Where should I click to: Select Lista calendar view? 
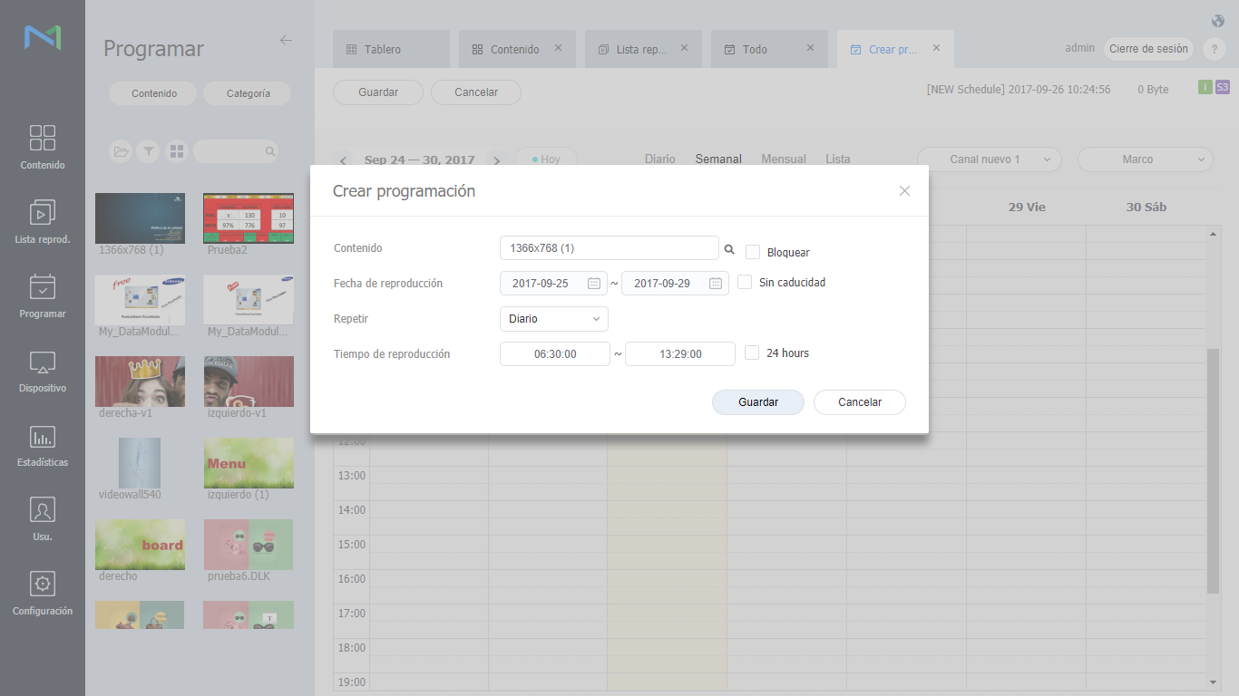point(838,159)
